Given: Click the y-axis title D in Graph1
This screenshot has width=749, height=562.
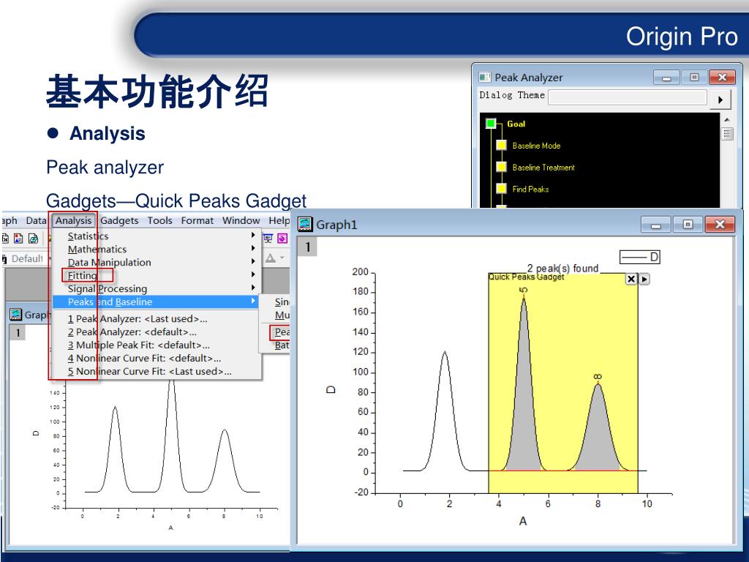Looking at the screenshot, I should (x=331, y=389).
